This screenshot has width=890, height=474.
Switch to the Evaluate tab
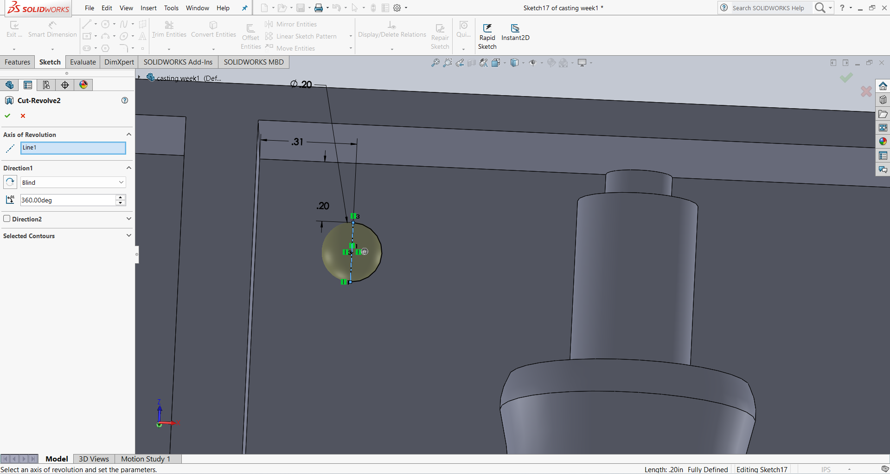click(83, 62)
